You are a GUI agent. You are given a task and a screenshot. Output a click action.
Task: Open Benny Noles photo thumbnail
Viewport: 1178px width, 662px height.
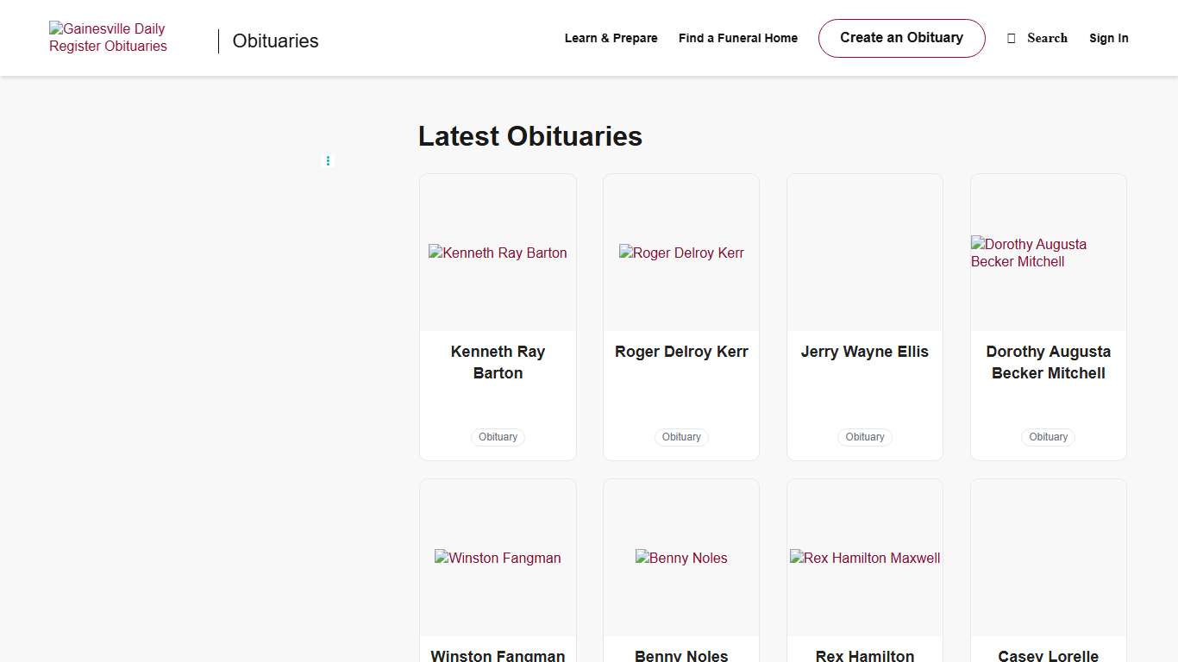point(681,558)
